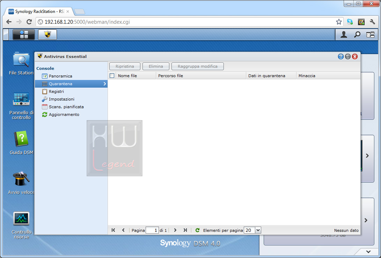Open the DSM main menu button
This screenshot has height=258, width=381.
[x=23, y=35]
